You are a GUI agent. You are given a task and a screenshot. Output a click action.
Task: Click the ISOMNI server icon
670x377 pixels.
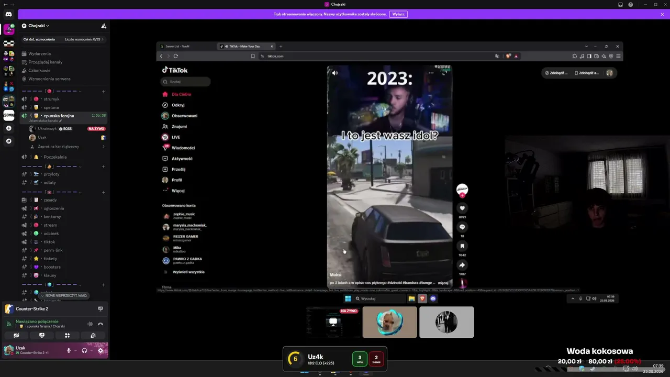pos(9,115)
